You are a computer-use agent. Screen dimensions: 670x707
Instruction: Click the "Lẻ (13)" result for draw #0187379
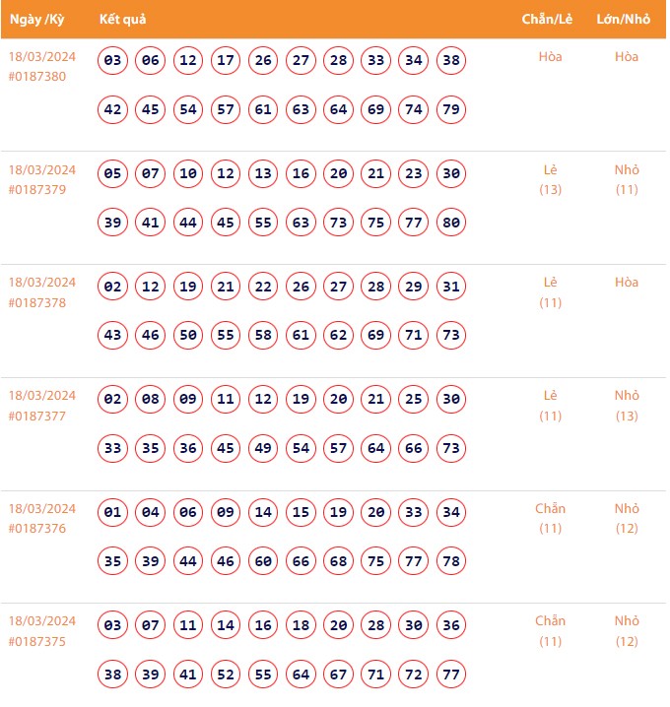click(x=550, y=179)
